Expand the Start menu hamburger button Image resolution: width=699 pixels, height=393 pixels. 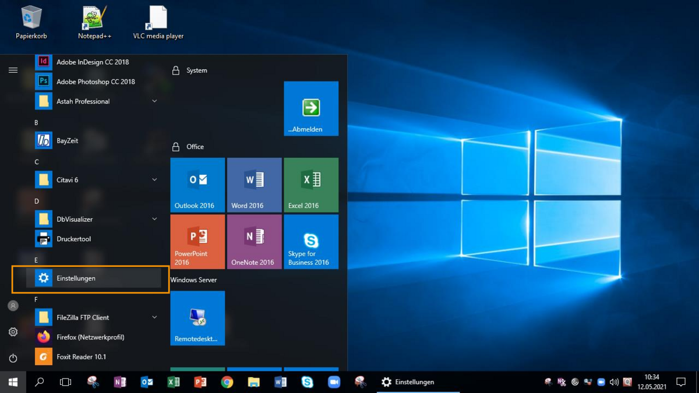13,70
